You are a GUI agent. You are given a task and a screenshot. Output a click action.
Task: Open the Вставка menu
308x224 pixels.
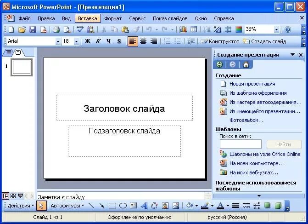88,18
